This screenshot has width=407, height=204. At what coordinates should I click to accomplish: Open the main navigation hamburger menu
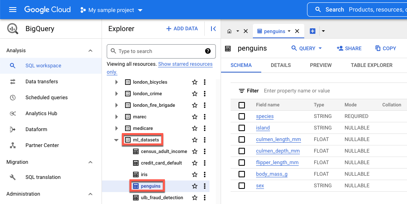13,10
